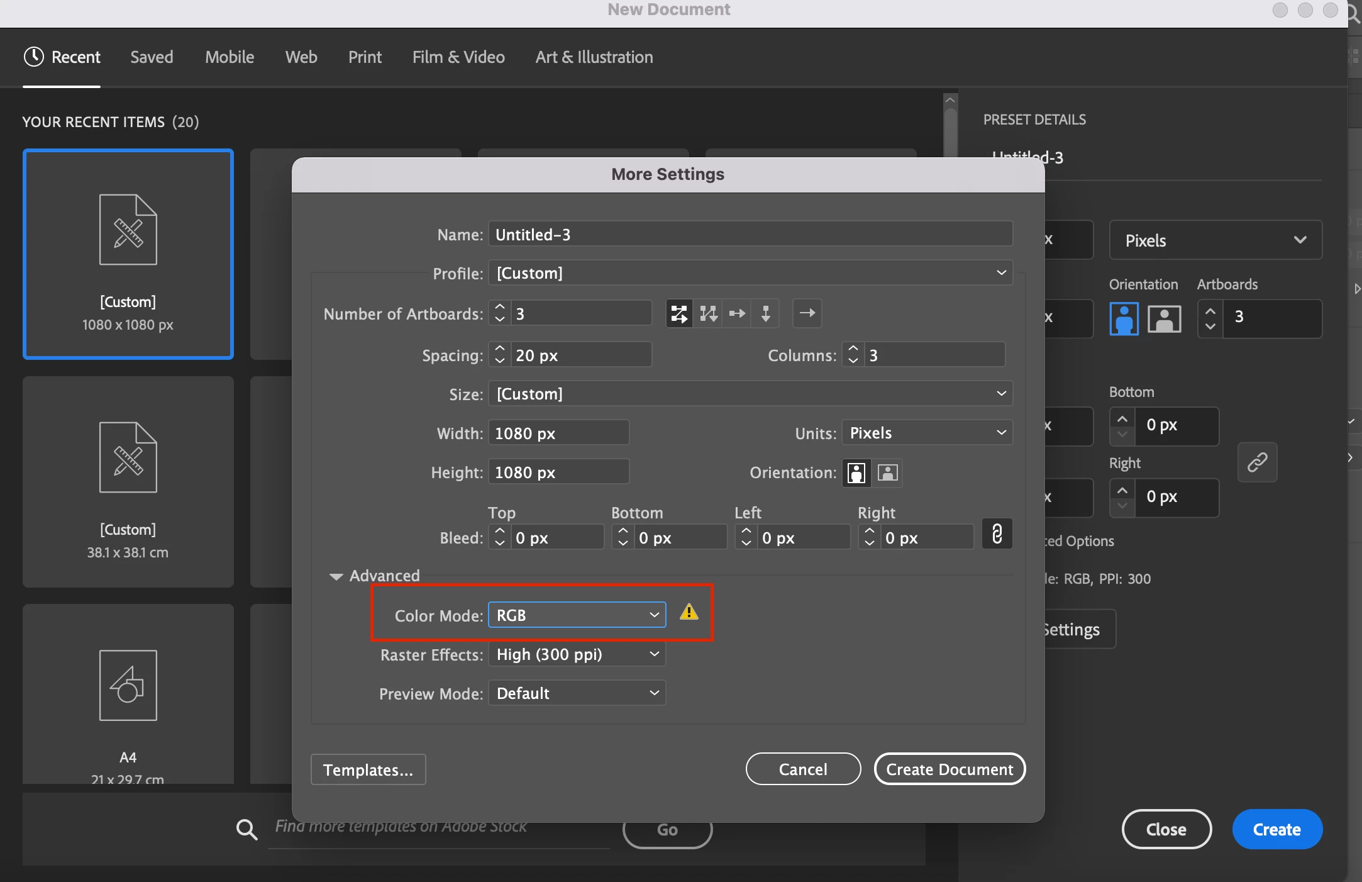Click the left-to-right layout direction arrow
Image resolution: width=1362 pixels, height=882 pixels.
[x=807, y=313]
